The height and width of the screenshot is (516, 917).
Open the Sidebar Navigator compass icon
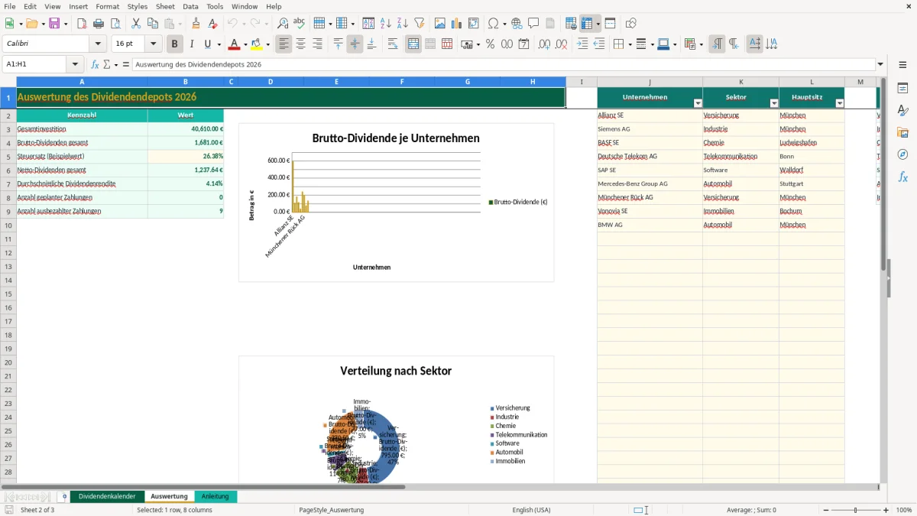click(x=902, y=155)
